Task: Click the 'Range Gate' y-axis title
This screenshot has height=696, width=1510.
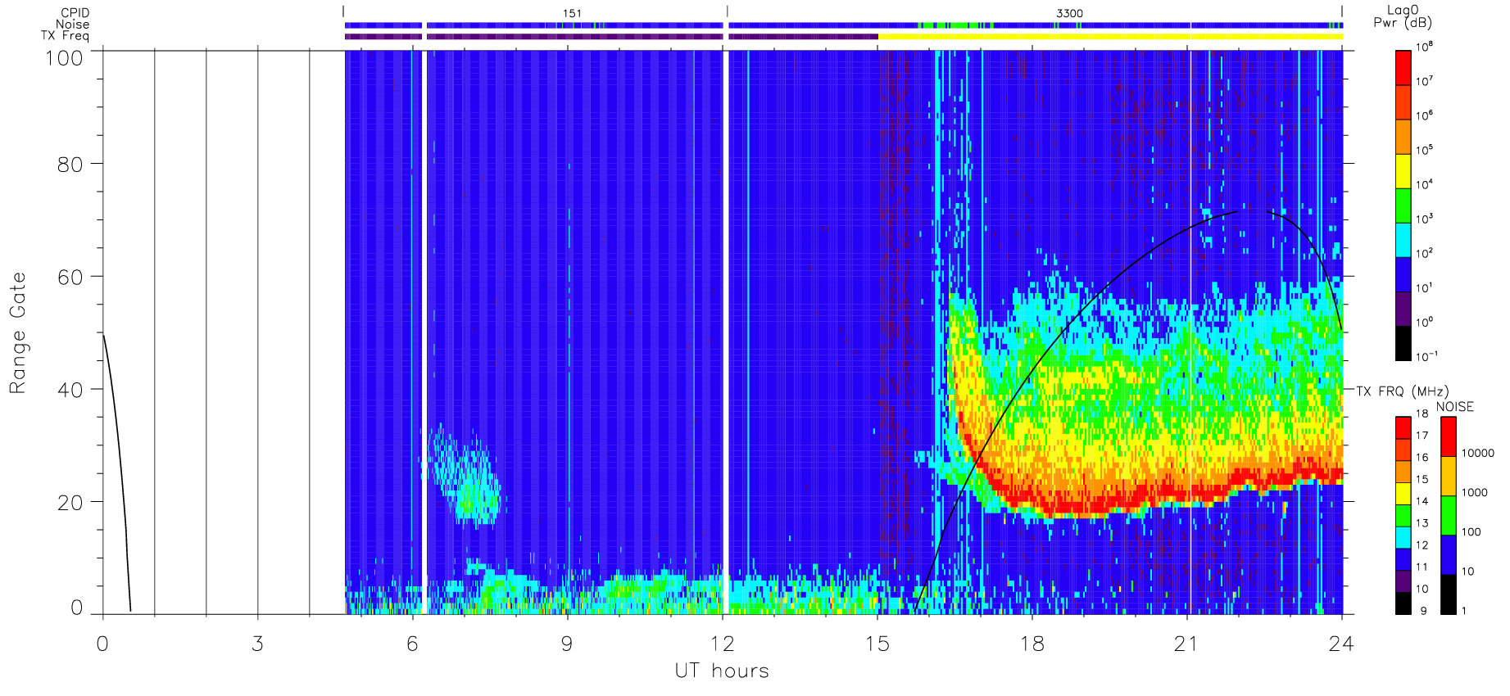Action: pos(17,332)
